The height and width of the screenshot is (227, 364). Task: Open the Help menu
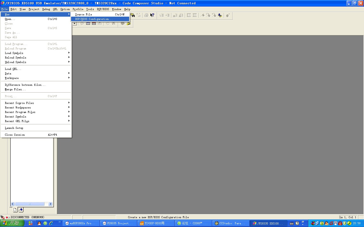127,9
